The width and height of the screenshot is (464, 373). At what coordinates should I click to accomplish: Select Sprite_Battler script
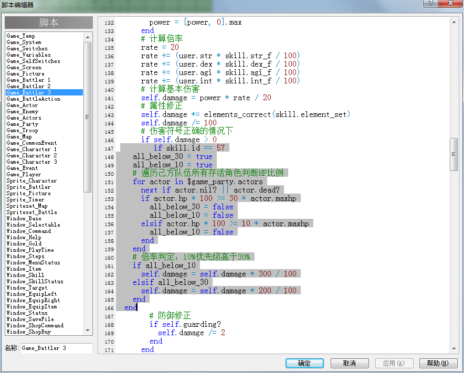(45, 187)
